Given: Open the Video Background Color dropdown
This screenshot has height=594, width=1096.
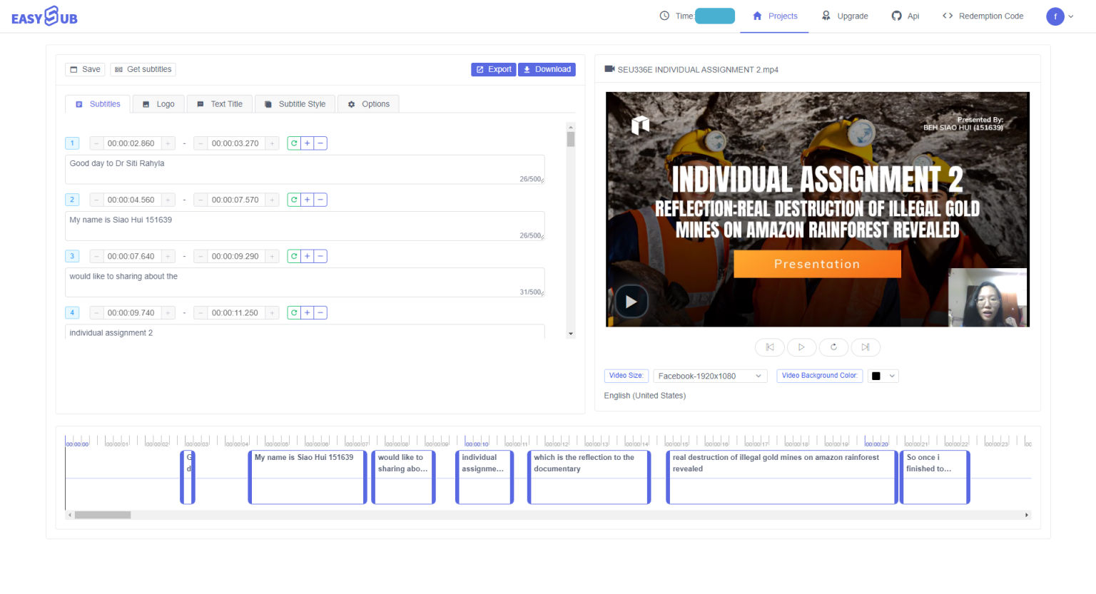Looking at the screenshot, I should pyautogui.click(x=883, y=376).
